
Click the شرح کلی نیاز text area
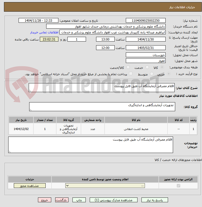[101, 88]
